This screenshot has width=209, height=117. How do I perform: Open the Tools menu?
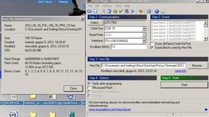[118, 6]
